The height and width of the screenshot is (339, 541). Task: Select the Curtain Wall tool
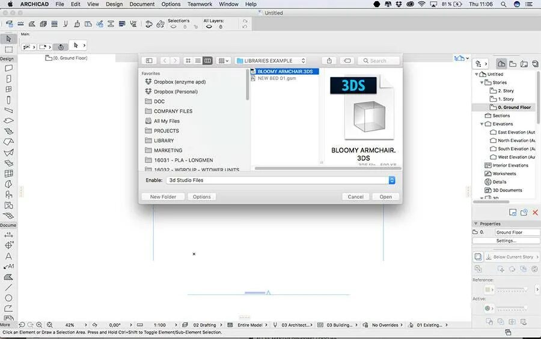coord(8,173)
